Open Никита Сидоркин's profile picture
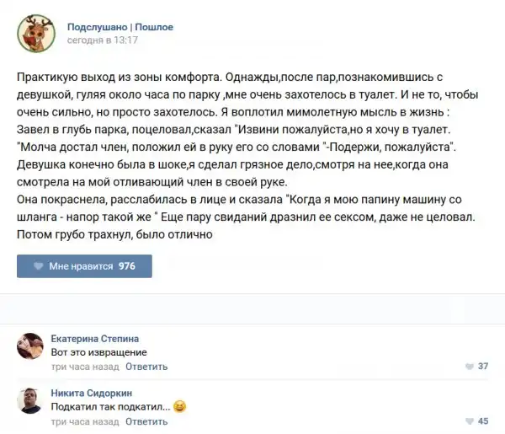This screenshot has width=505, height=434. click(30, 401)
